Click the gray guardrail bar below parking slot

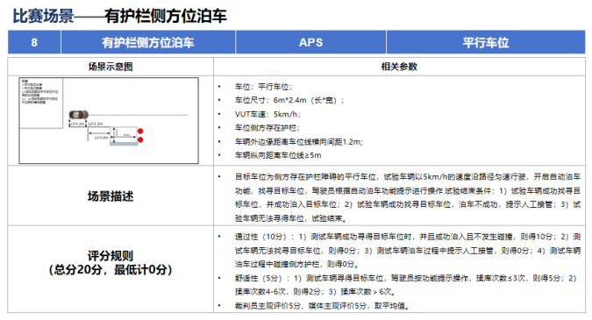(x=124, y=144)
